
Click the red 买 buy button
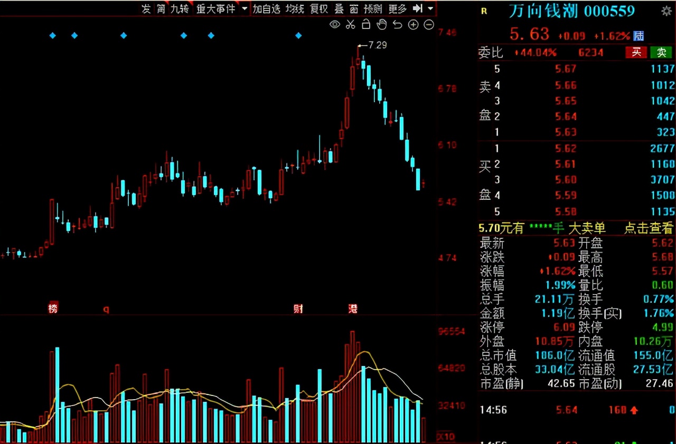pyautogui.click(x=636, y=52)
